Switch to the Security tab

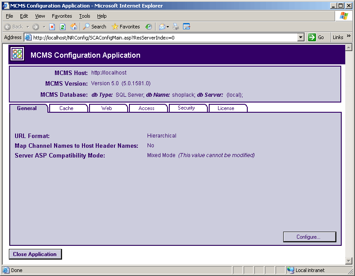pyautogui.click(x=188, y=108)
